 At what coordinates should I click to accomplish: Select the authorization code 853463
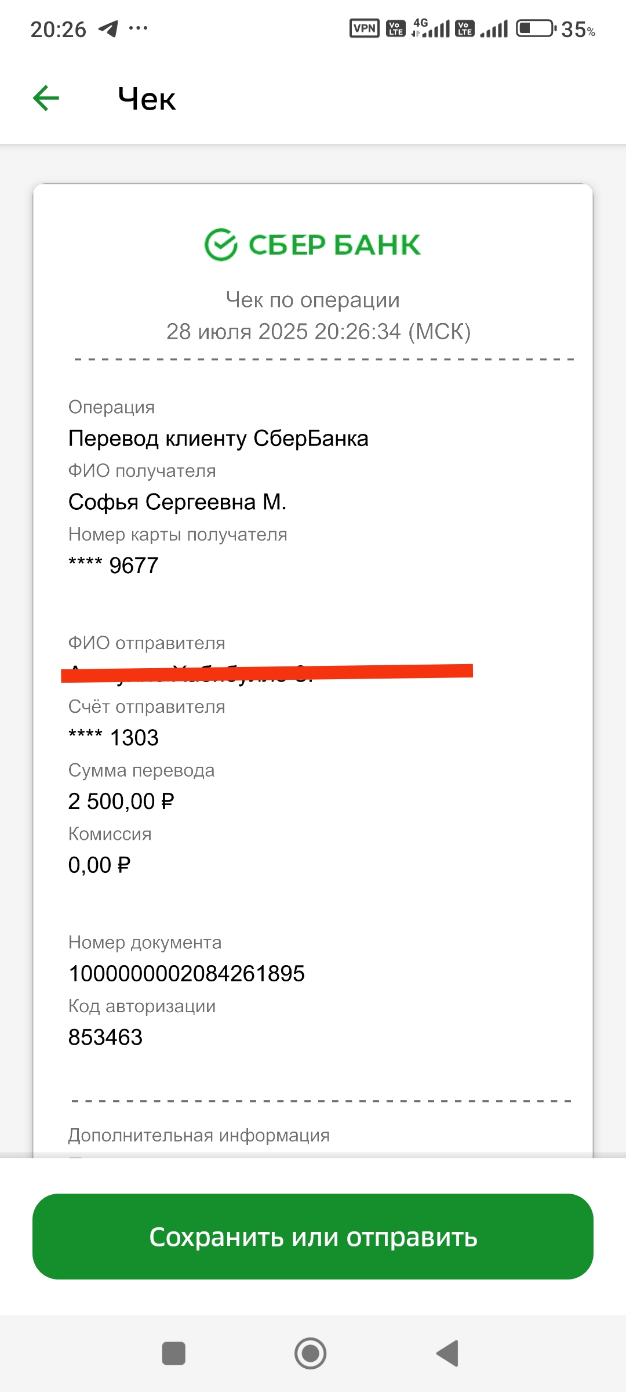105,1038
